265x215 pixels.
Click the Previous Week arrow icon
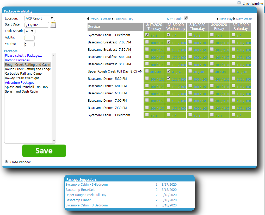pos(88,19)
